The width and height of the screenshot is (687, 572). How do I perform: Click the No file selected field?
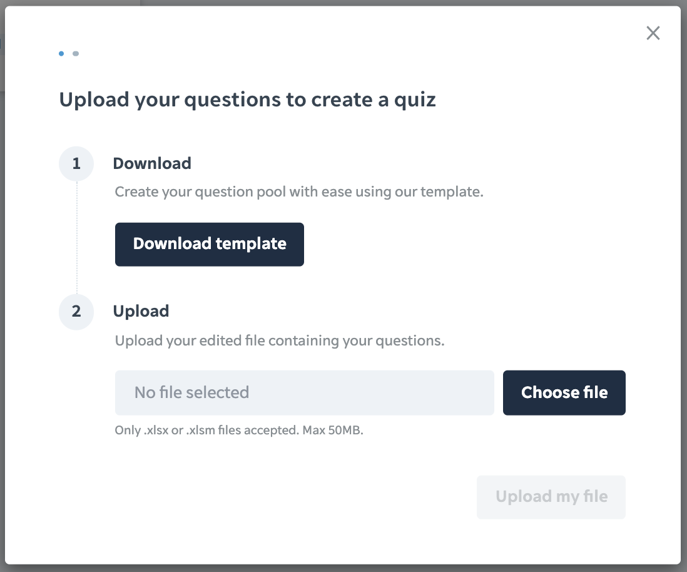[305, 392]
